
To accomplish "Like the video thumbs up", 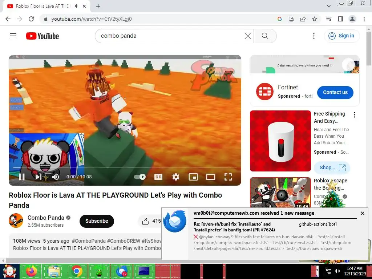I will tap(145, 221).
